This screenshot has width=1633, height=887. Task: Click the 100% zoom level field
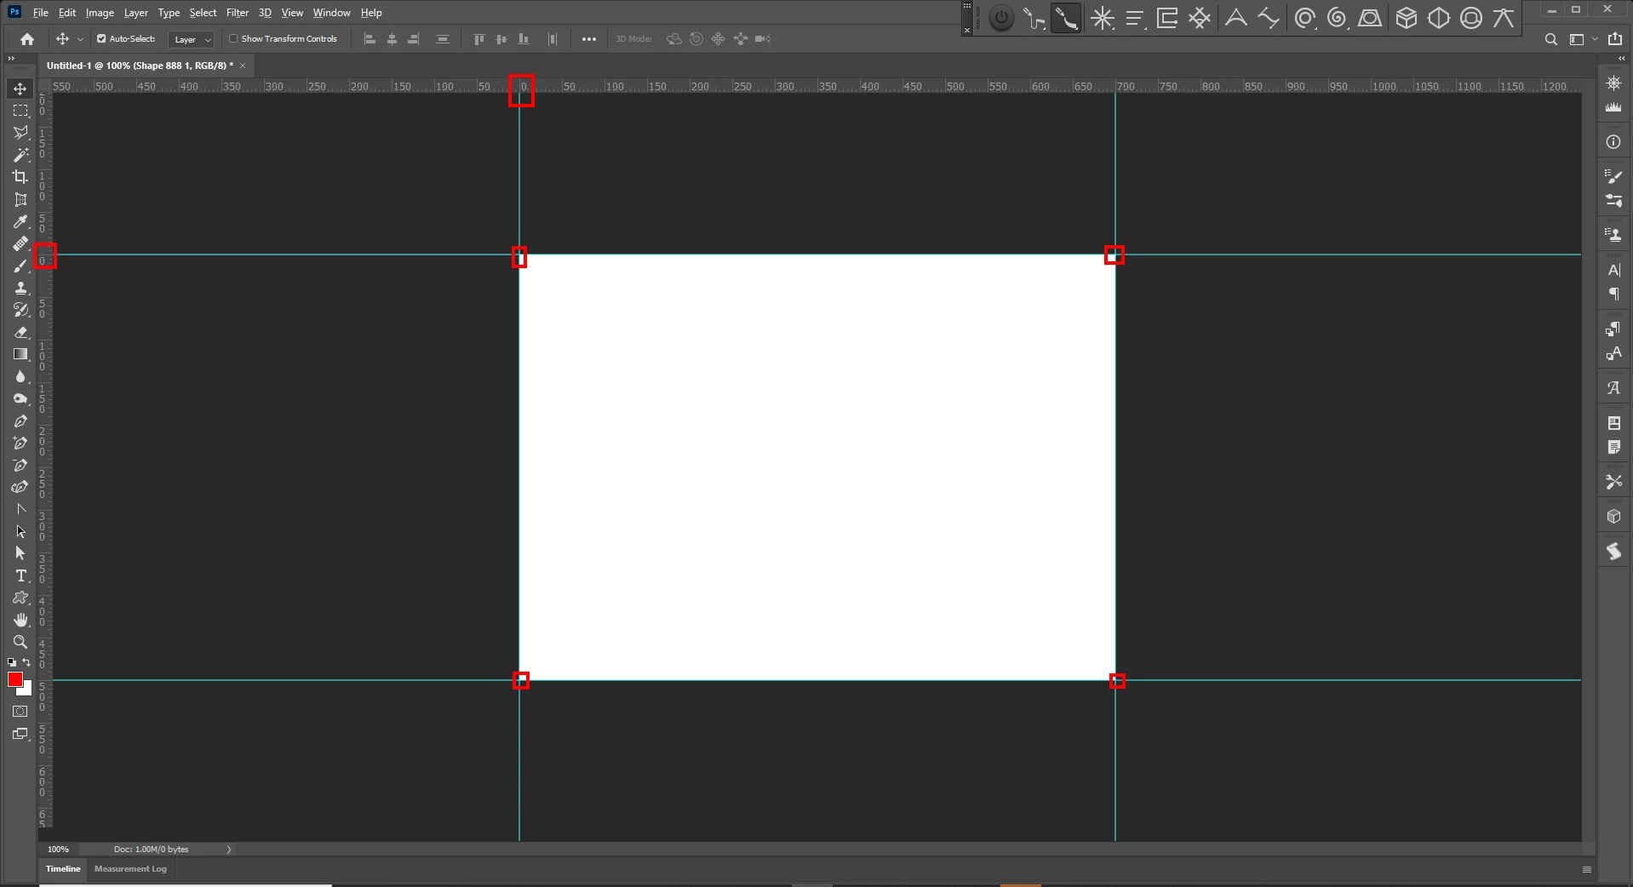(59, 850)
